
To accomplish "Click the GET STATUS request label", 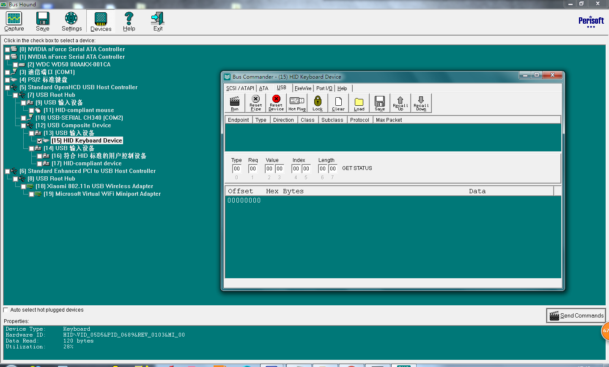I will (357, 168).
